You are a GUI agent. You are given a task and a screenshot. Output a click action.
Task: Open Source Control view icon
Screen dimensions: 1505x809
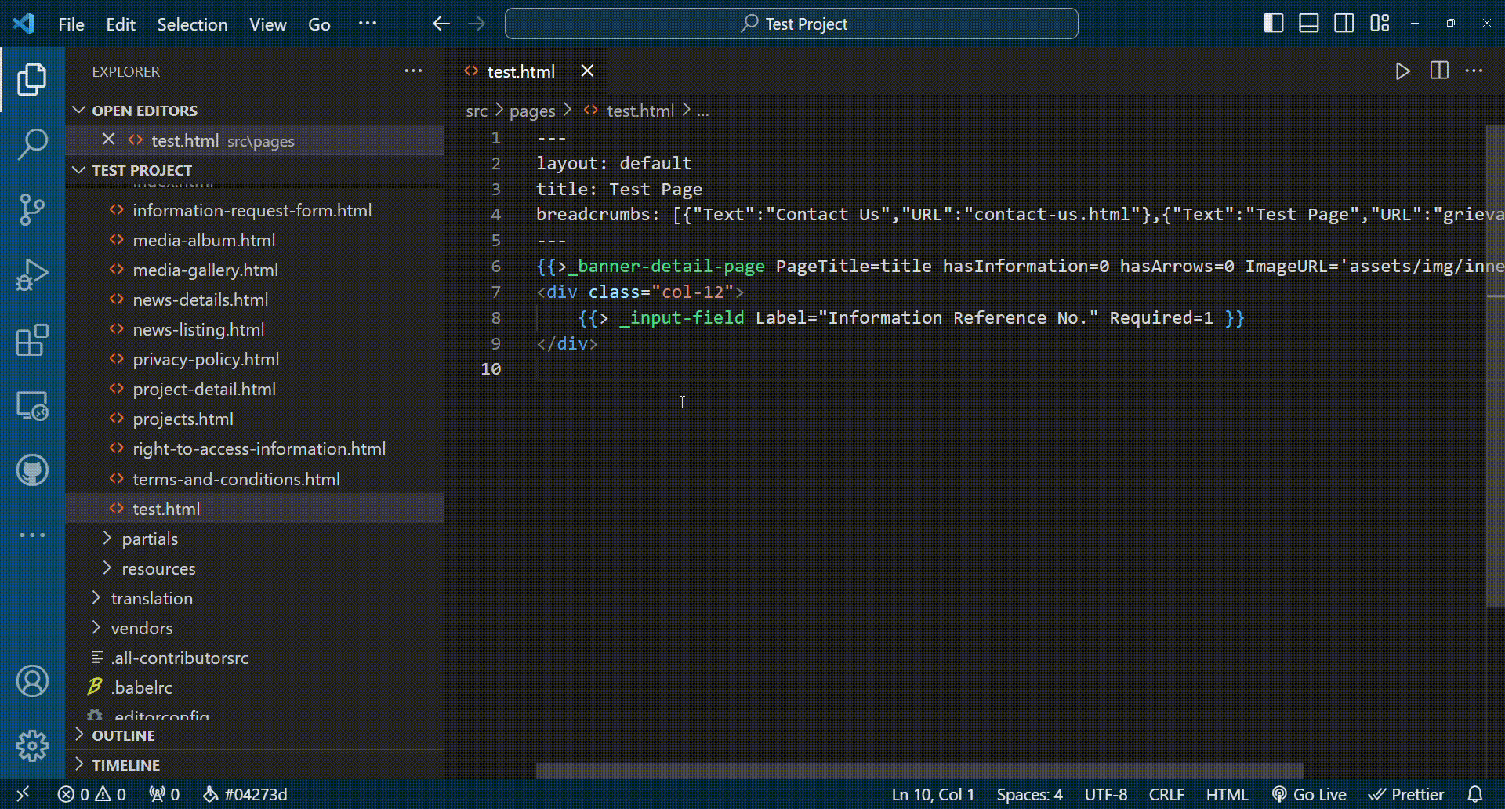point(32,209)
